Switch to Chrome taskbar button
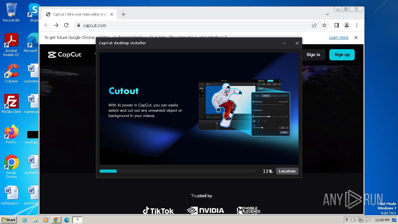The image size is (398, 224). 56,220
